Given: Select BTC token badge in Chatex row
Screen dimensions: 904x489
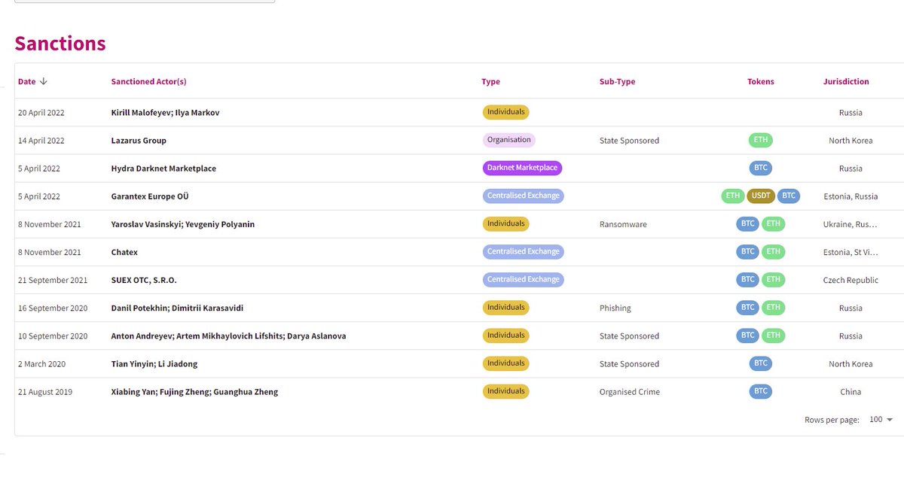Looking at the screenshot, I should pyautogui.click(x=747, y=251).
